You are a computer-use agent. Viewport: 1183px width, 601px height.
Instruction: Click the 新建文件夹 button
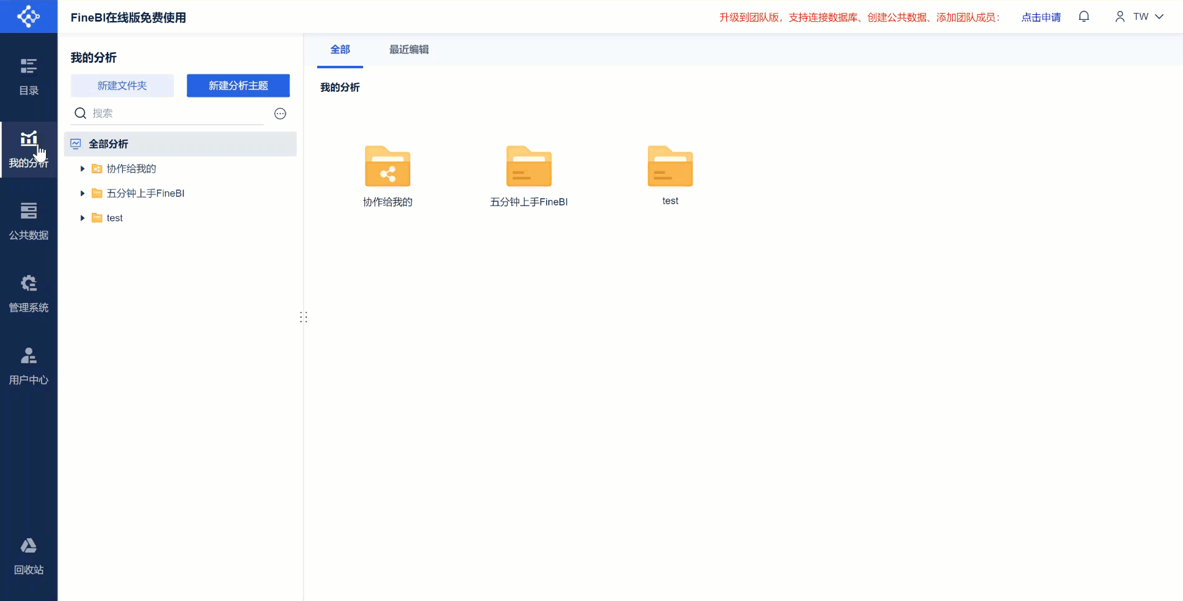click(x=122, y=86)
